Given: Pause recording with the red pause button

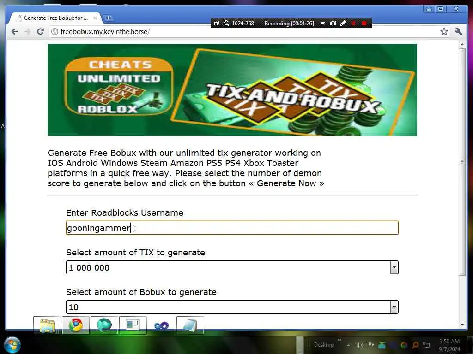Looking at the screenshot, I should click(x=353, y=23).
